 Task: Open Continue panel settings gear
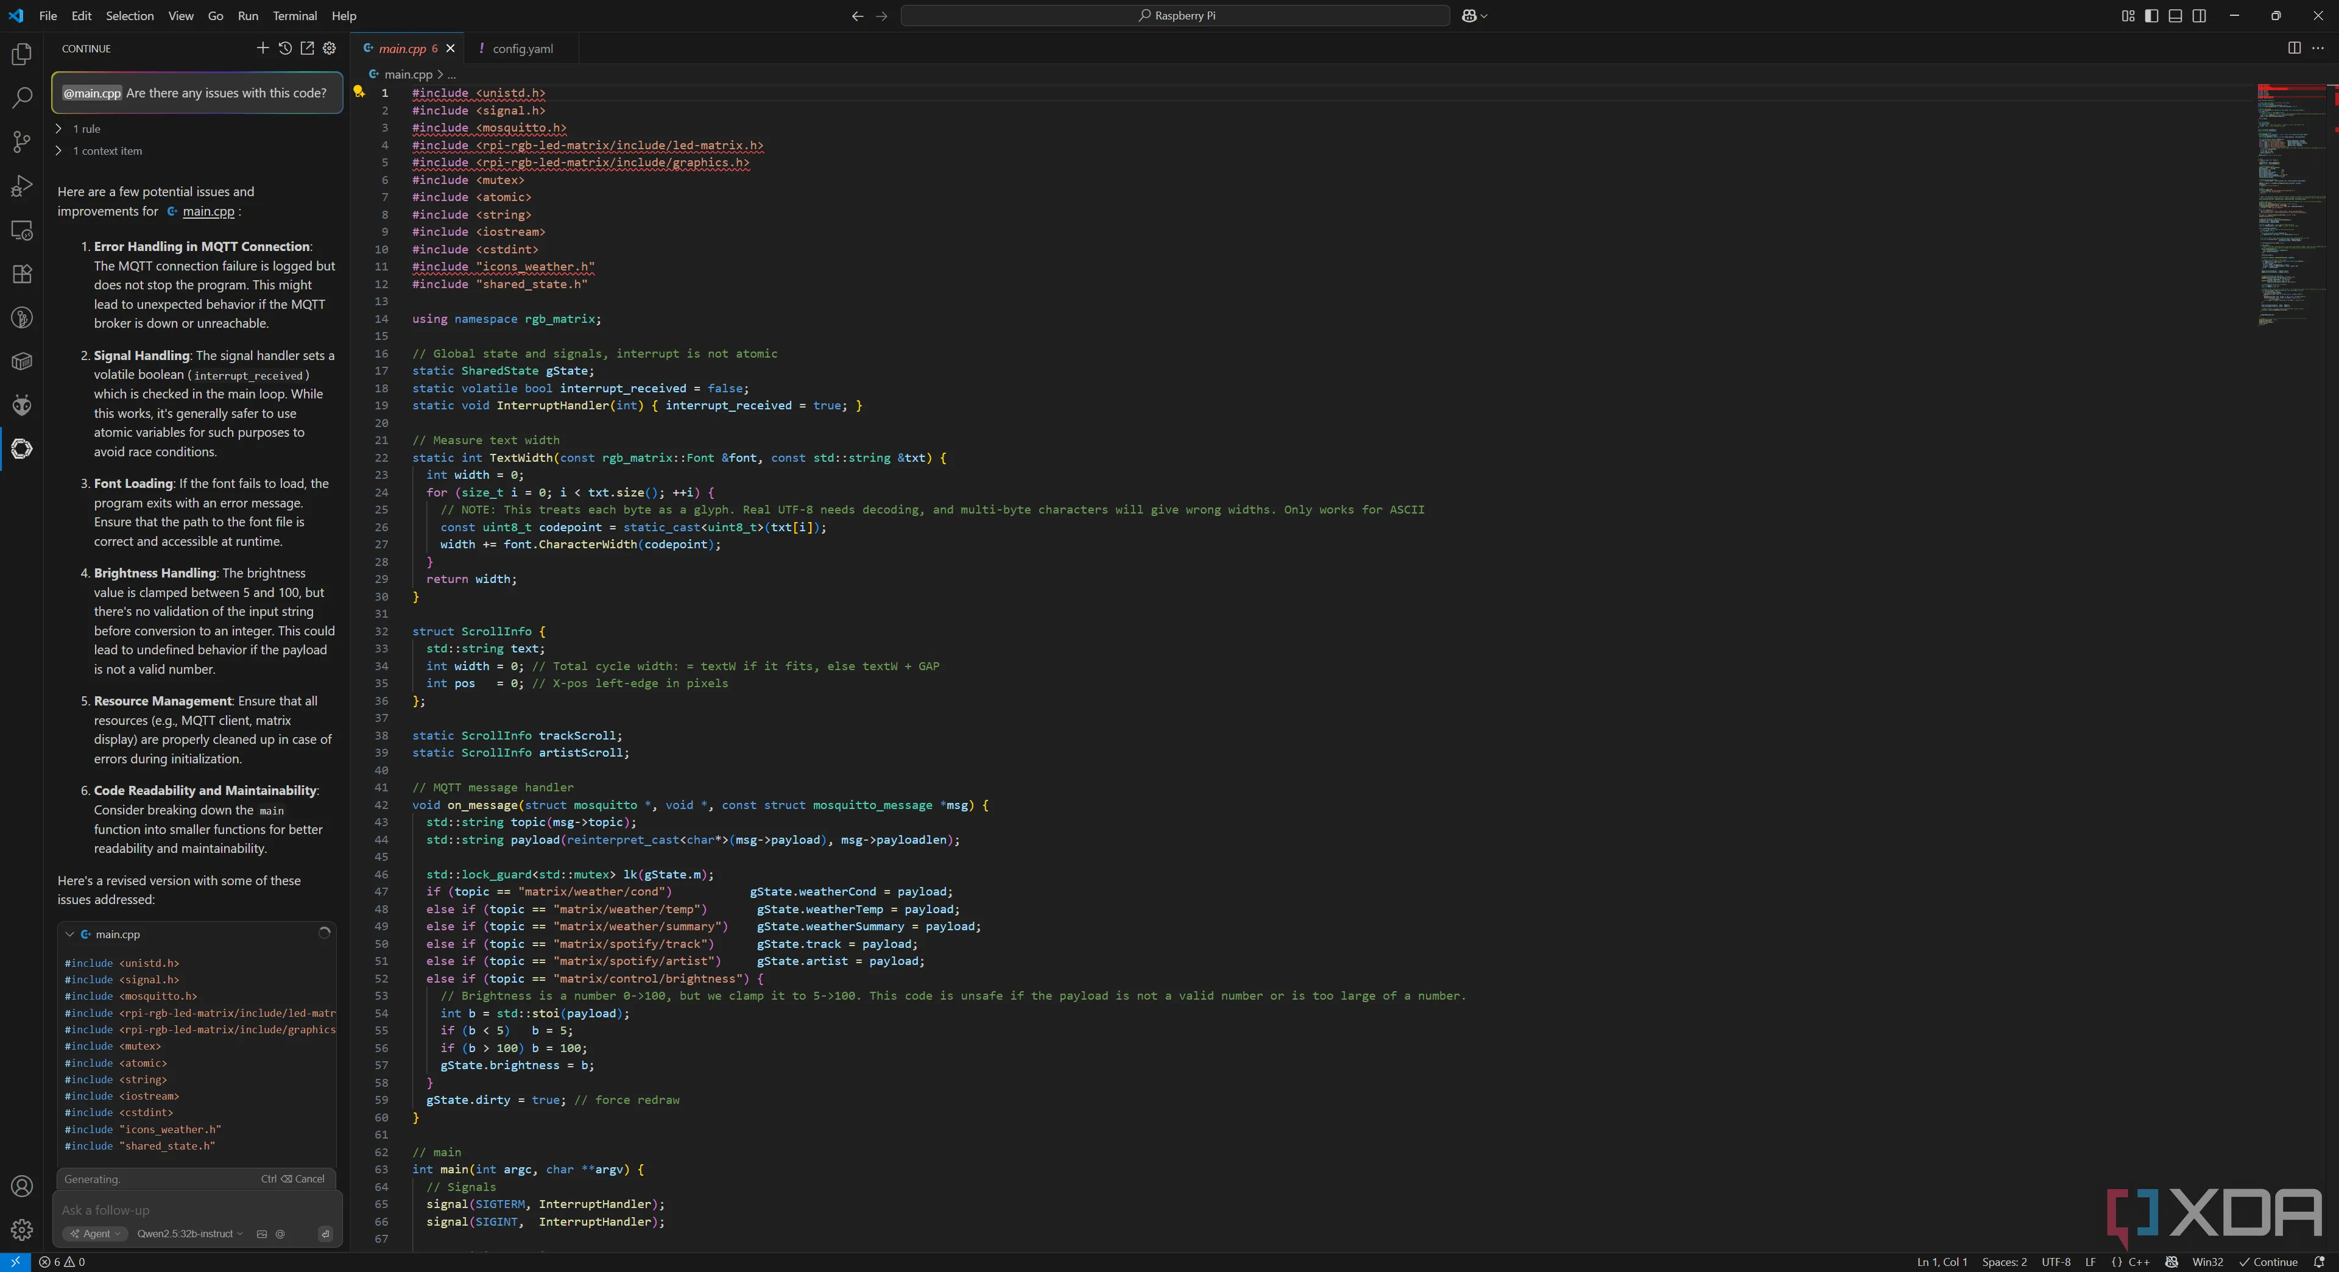coord(330,48)
